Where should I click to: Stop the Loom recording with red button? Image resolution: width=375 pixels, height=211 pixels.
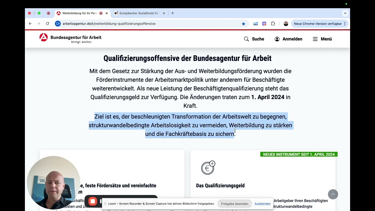coord(93,201)
